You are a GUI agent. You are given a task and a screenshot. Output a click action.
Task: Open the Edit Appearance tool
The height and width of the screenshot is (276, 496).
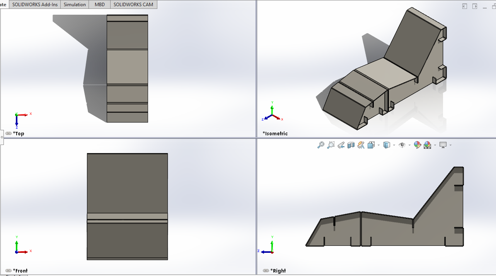[x=418, y=145]
